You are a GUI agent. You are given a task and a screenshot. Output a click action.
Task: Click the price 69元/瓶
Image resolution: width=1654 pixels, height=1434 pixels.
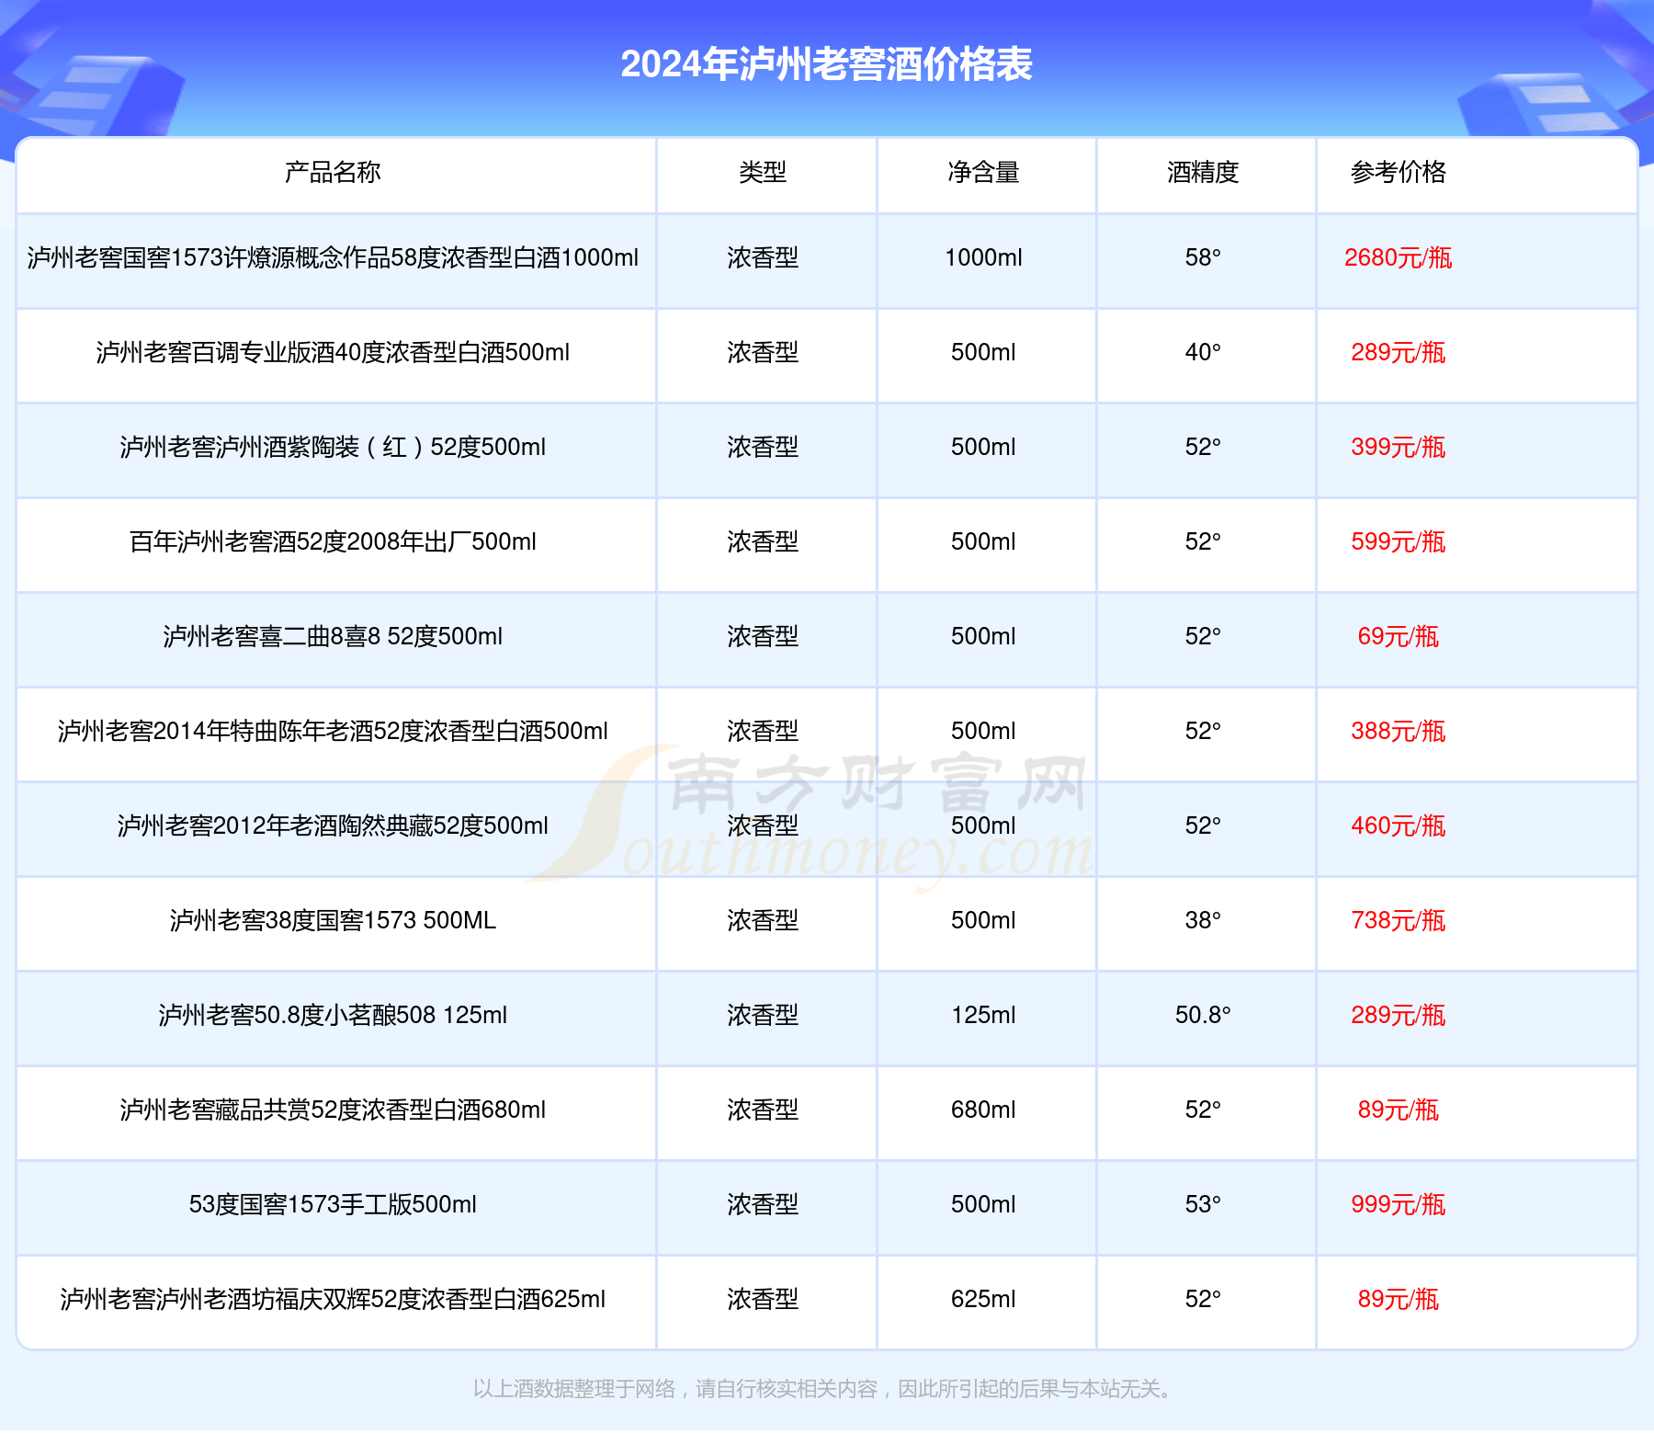coord(1398,636)
